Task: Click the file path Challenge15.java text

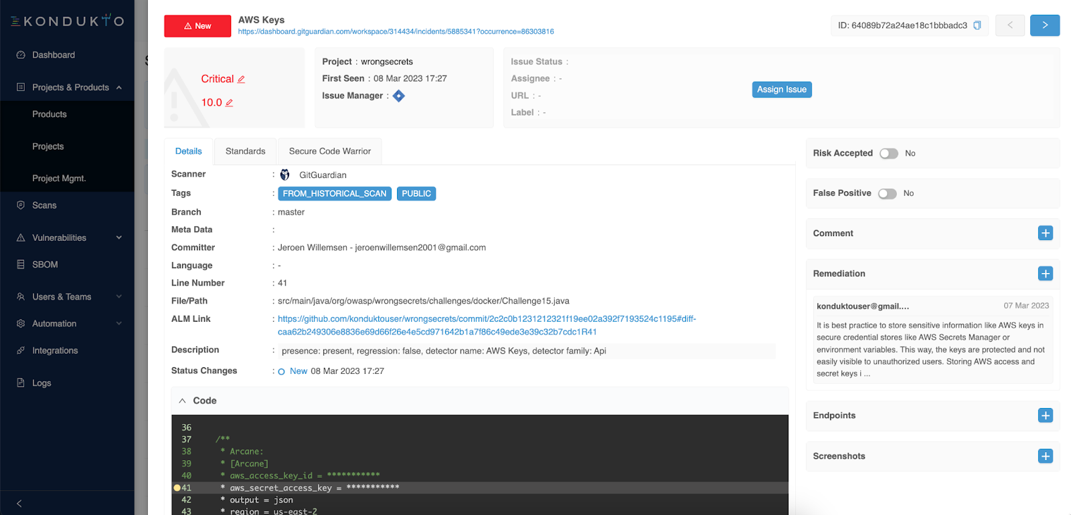Action: [x=424, y=301]
